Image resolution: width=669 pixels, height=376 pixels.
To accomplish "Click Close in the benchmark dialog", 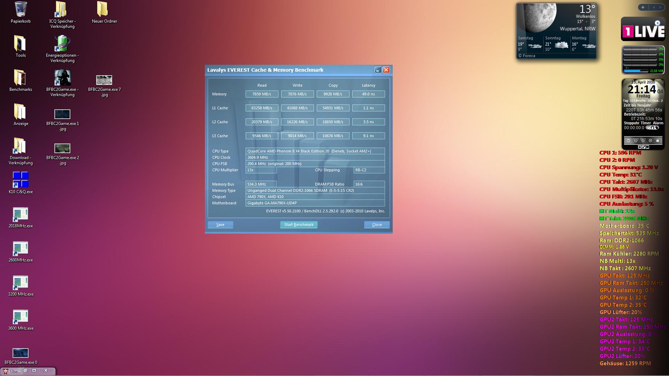I will click(377, 225).
